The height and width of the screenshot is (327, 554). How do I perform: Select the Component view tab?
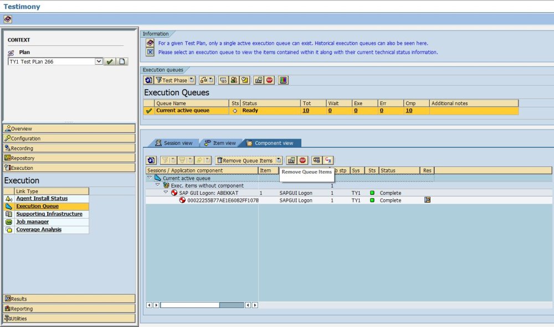(270, 143)
